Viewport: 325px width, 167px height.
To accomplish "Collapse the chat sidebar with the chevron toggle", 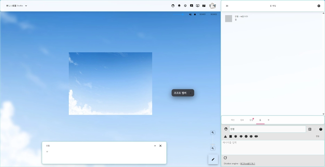I will (227, 6).
